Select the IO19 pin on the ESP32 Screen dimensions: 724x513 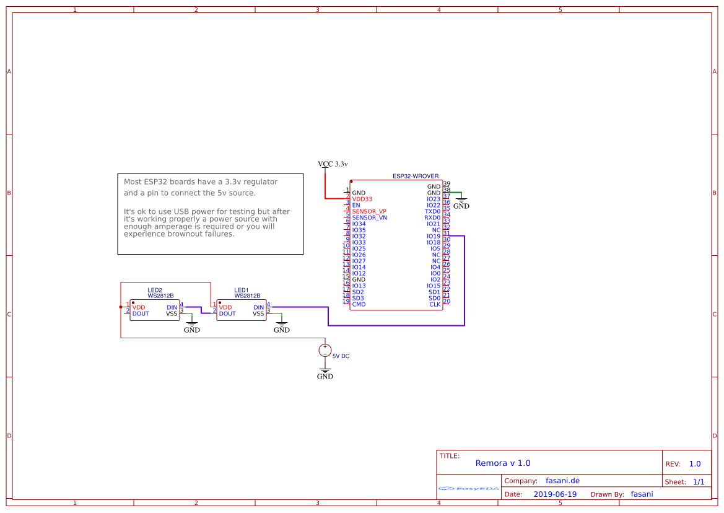[433, 236]
